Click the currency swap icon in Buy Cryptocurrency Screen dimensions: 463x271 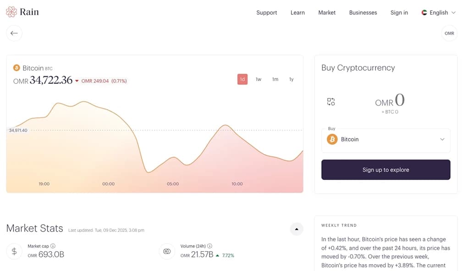pos(331,102)
